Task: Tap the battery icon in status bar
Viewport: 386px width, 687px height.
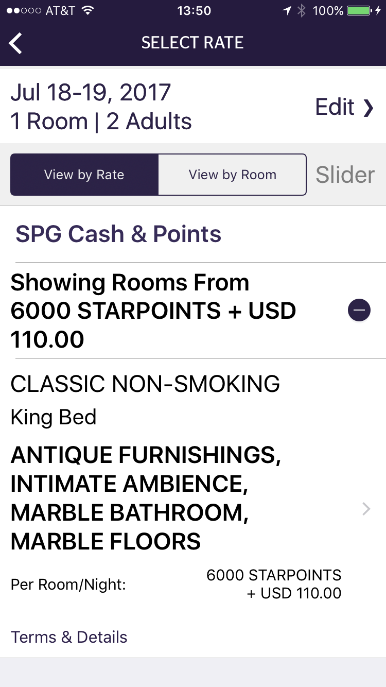Action: 360,11
